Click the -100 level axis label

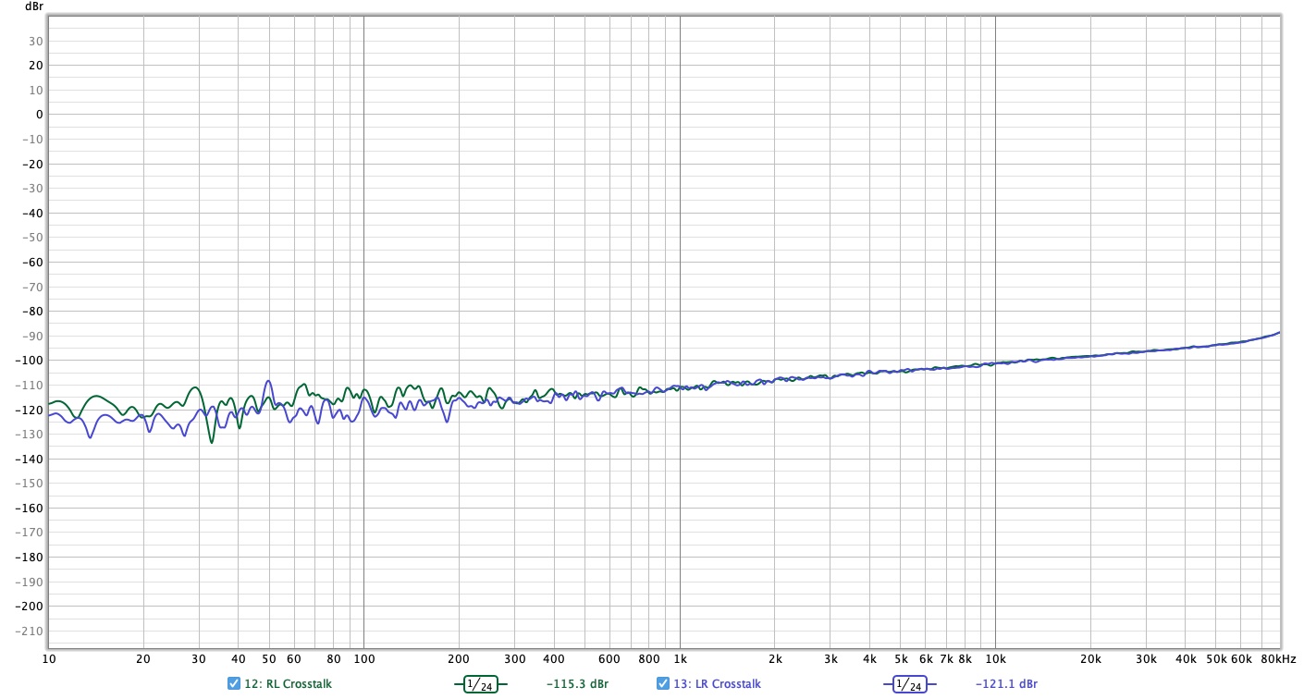point(29,361)
